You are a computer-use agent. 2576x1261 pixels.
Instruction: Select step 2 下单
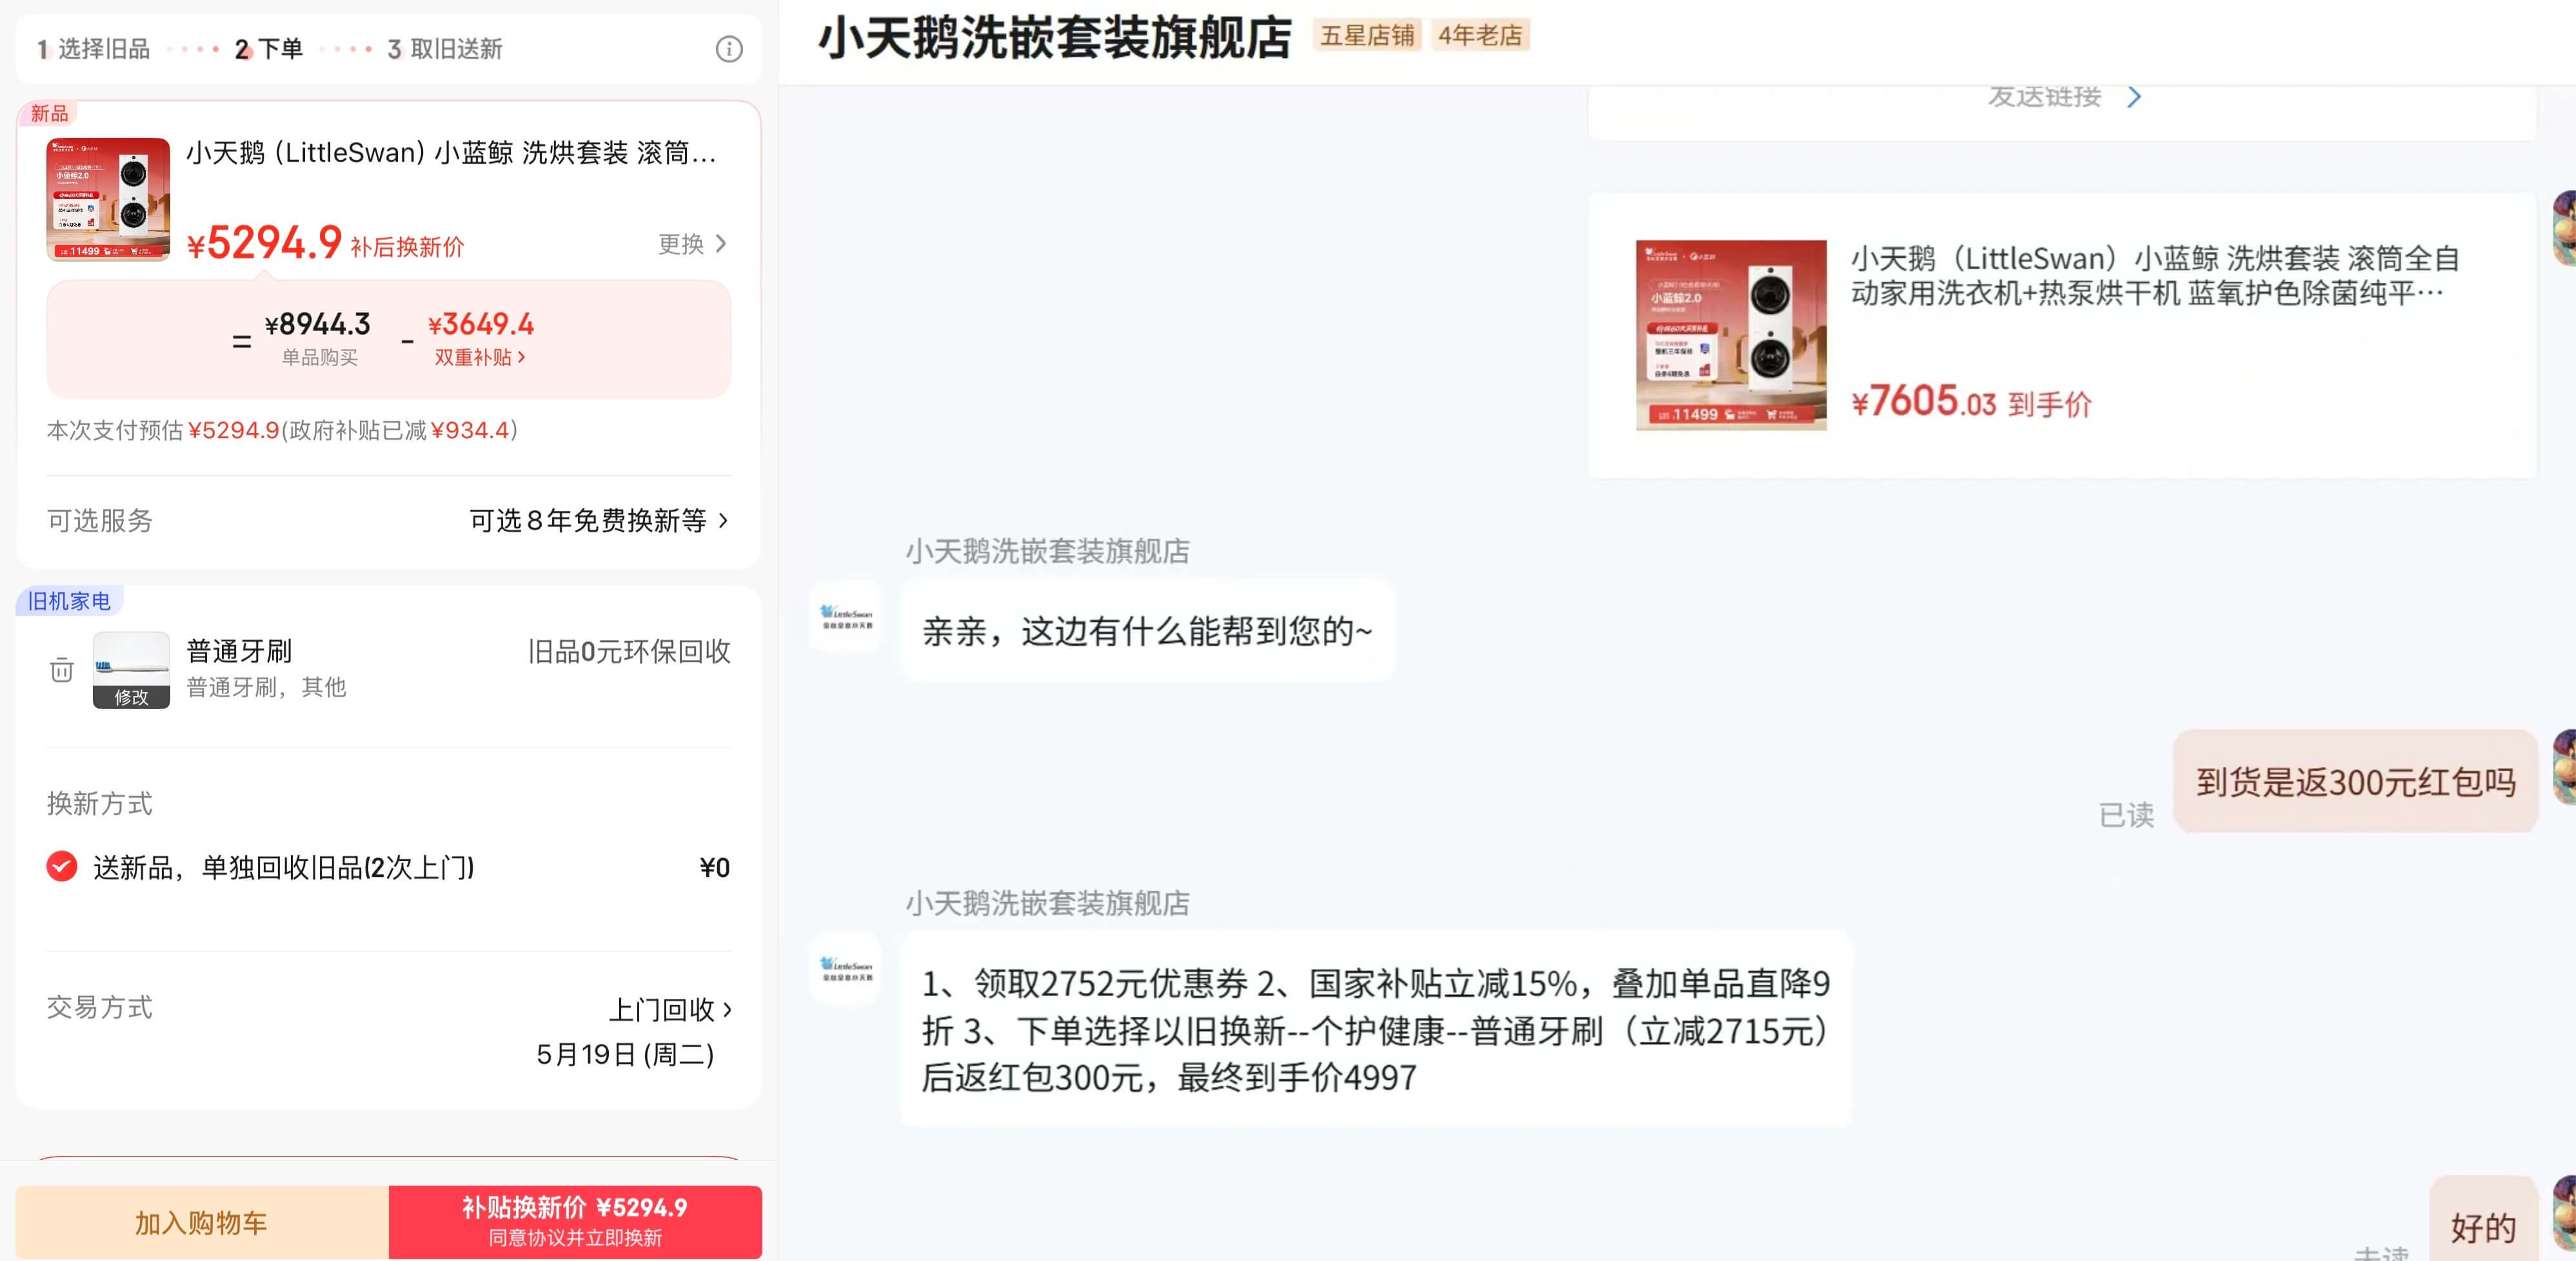268,49
